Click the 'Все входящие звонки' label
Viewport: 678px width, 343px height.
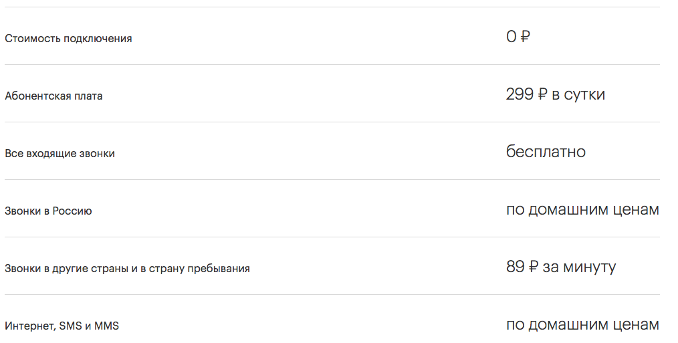coord(60,154)
